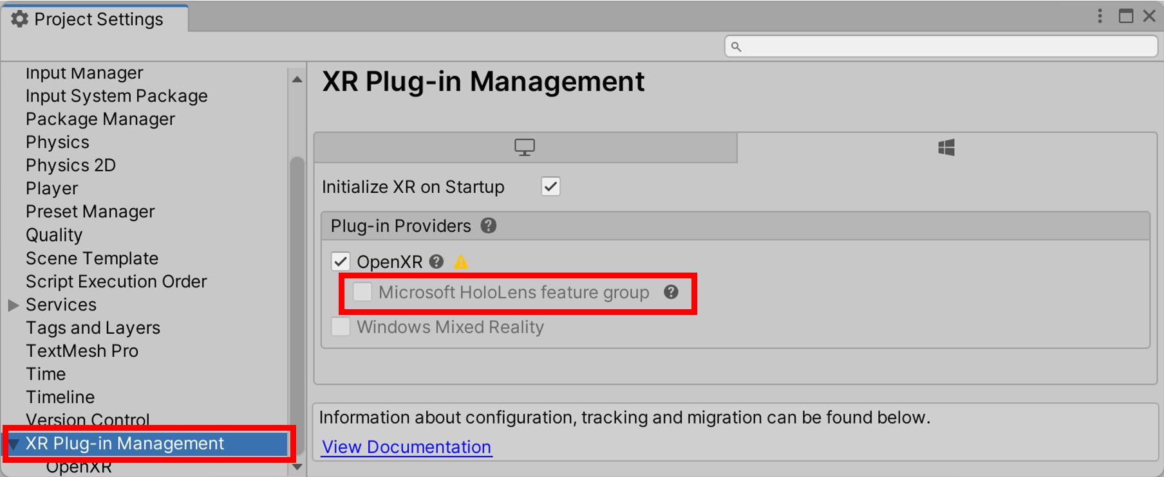
Task: Open Package Manager settings
Action: coord(100,119)
